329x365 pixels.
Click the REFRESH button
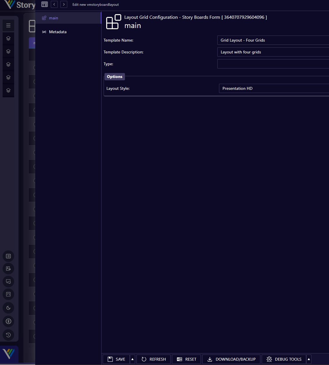click(153, 359)
